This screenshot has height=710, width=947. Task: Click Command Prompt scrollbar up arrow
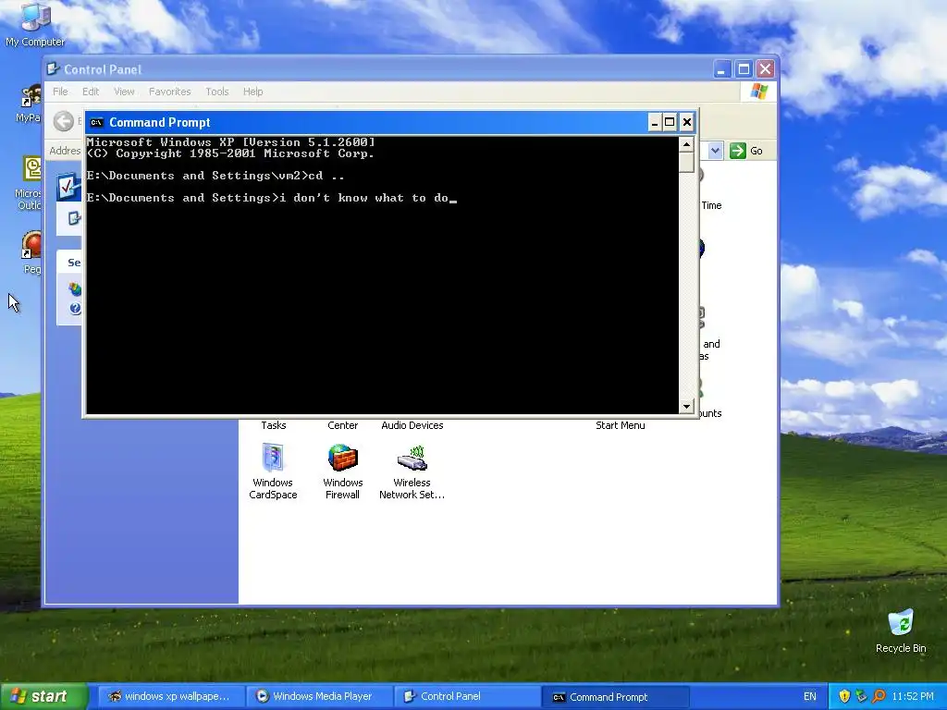686,144
